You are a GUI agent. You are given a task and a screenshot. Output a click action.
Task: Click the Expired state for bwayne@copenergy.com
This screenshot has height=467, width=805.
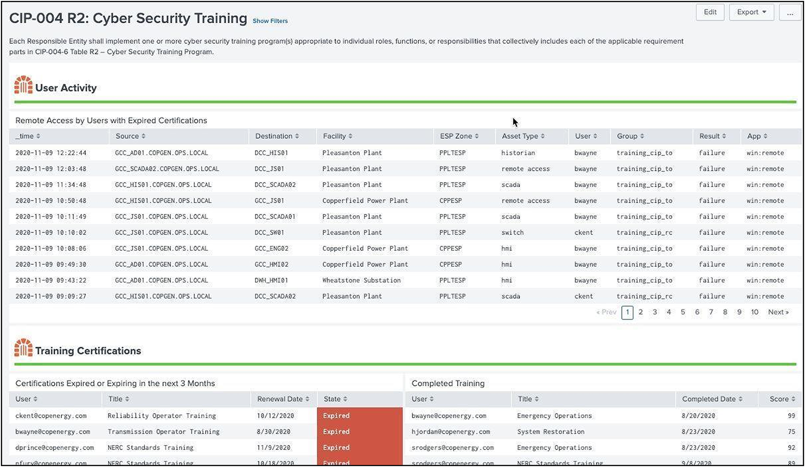tap(360, 432)
